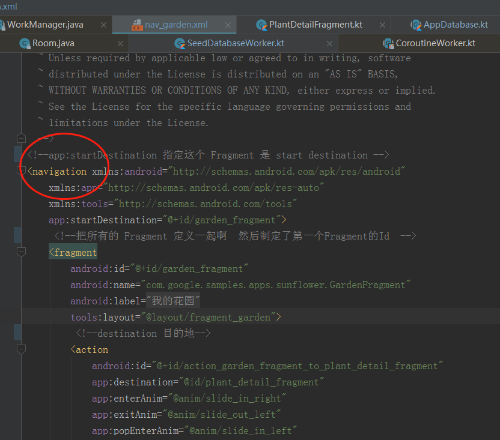Viewport: 500px width, 440px height.
Task: Click the Kotlin icon on AppDatabase.kt tab
Action: 416,25
